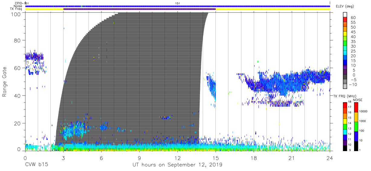Click the '40' tick on Range Gate axis
The width and height of the screenshot is (371, 171).
pyautogui.click(x=18, y=96)
